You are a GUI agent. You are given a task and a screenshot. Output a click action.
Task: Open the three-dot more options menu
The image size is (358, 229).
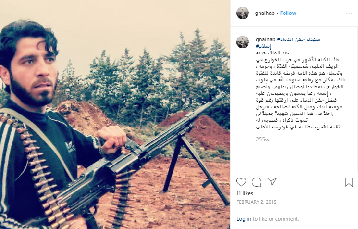tap(349, 13)
